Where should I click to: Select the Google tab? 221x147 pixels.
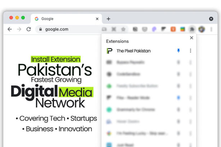click(61, 19)
